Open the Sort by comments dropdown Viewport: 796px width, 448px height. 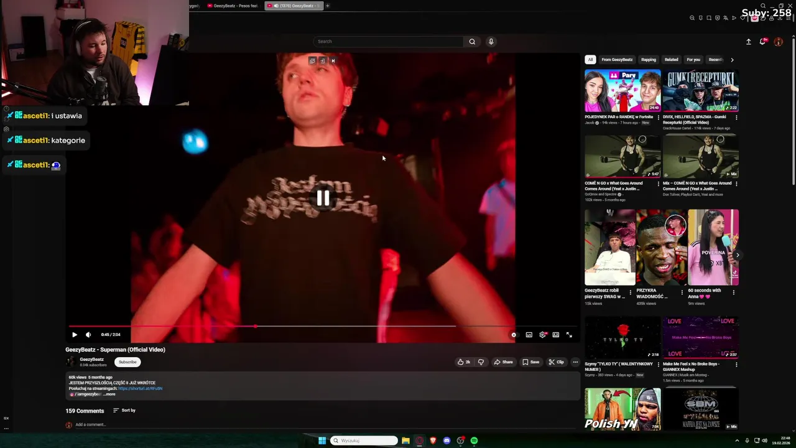124,411
